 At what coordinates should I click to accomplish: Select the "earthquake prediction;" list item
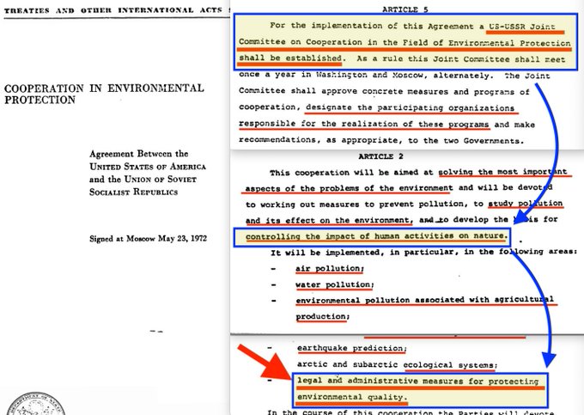pos(351,348)
